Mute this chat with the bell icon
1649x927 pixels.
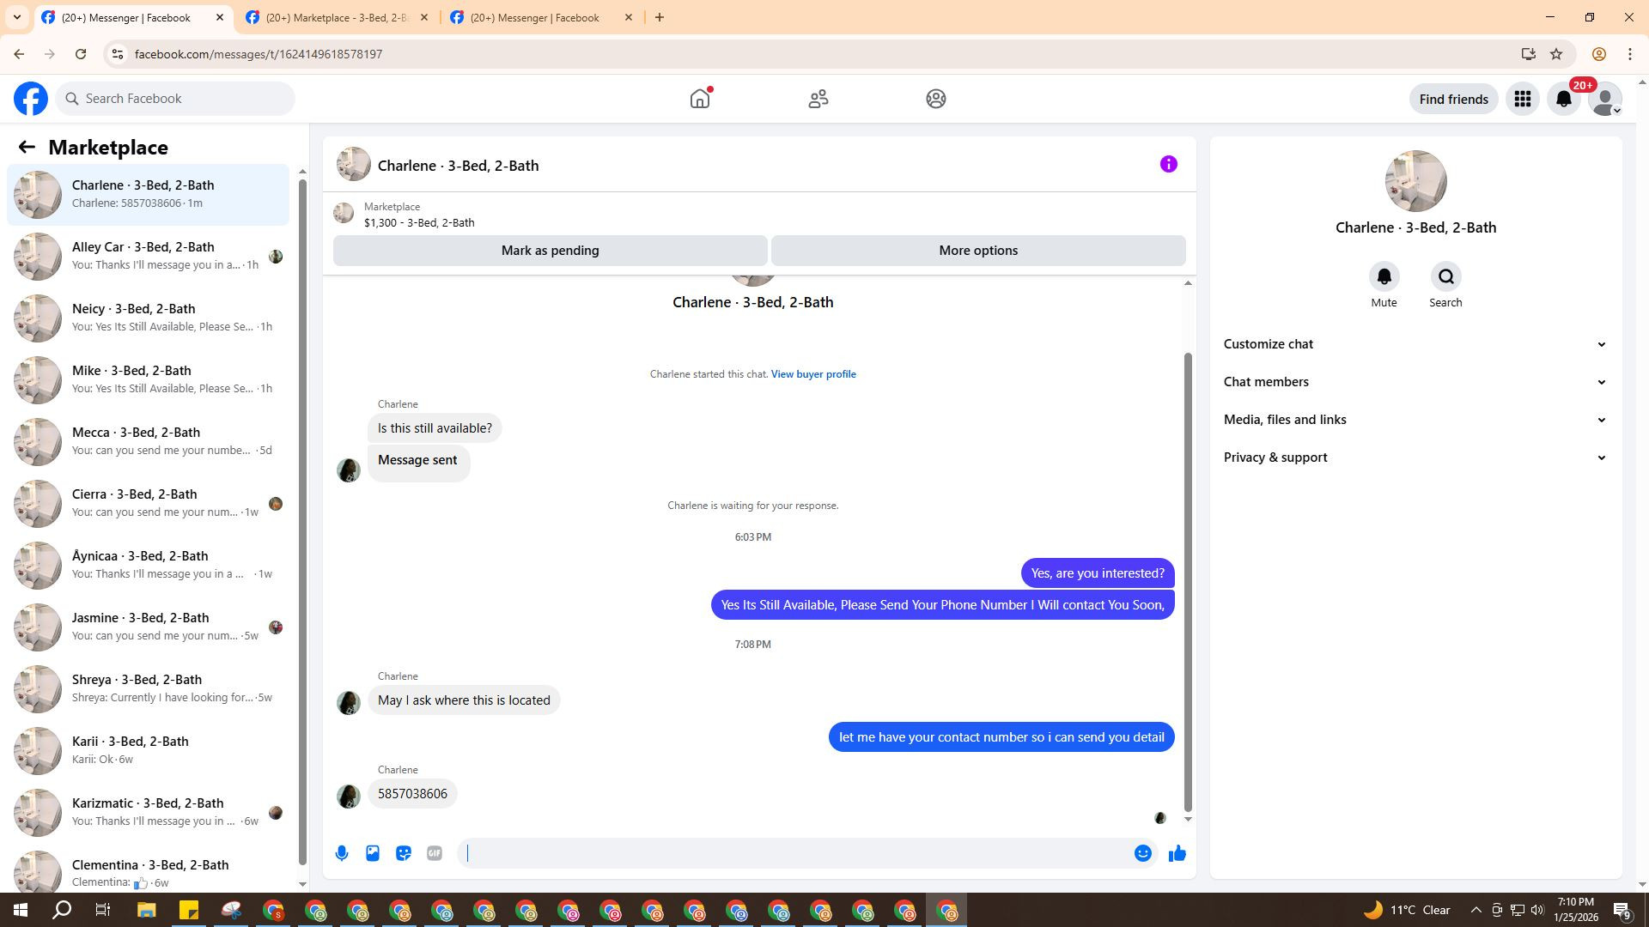tap(1384, 276)
